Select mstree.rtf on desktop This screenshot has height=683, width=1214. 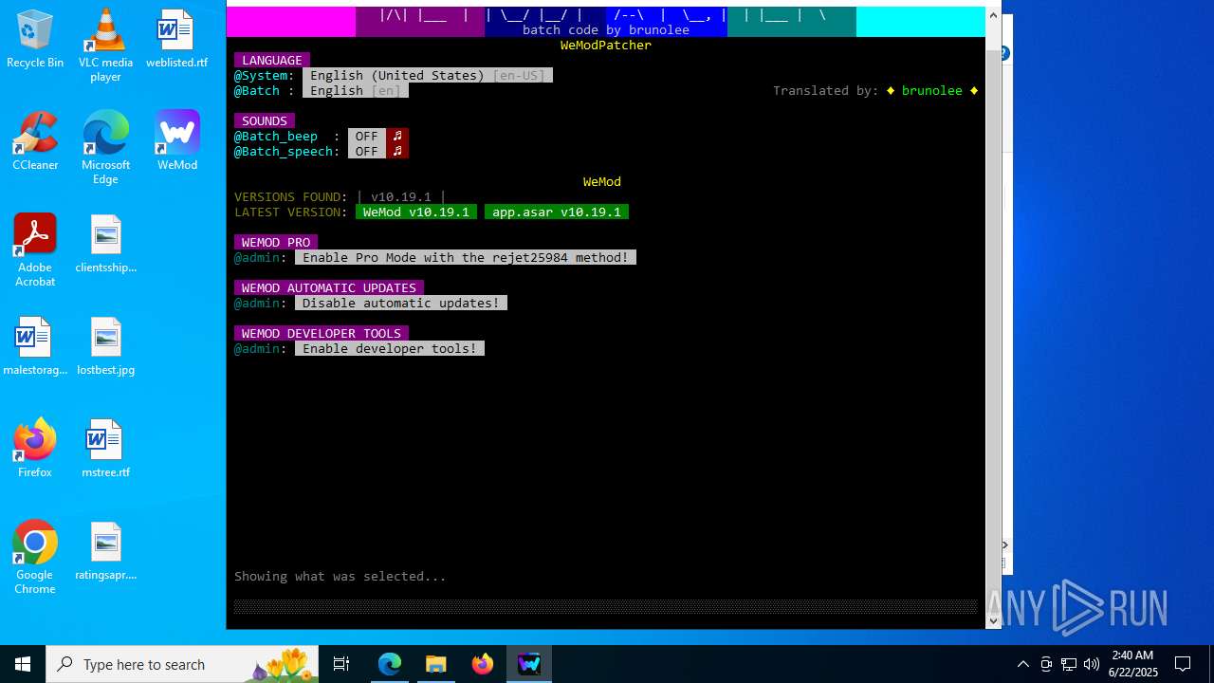pos(105,449)
